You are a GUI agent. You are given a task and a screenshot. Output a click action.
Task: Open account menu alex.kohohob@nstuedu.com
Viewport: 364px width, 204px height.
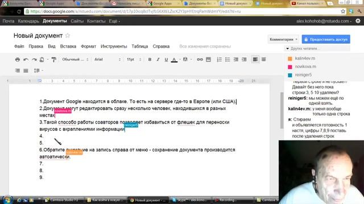click(324, 21)
